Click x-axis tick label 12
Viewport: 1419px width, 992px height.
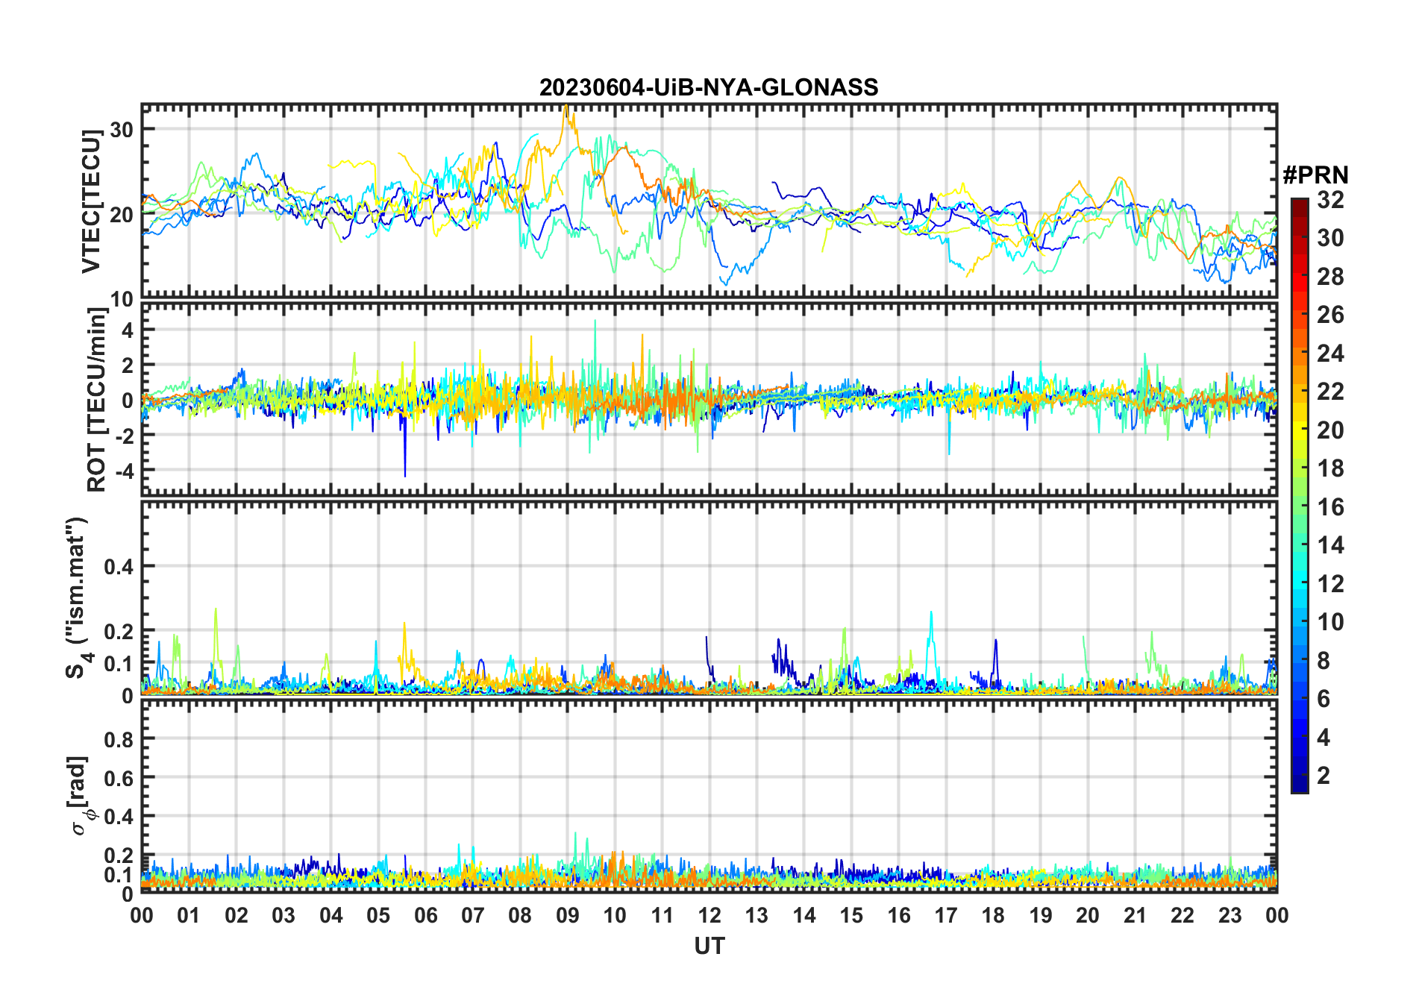pos(709,915)
